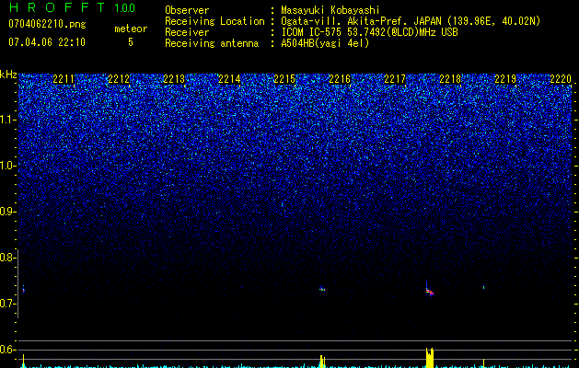Click the 2216 time marker
This screenshot has width=579, height=368.
click(340, 79)
